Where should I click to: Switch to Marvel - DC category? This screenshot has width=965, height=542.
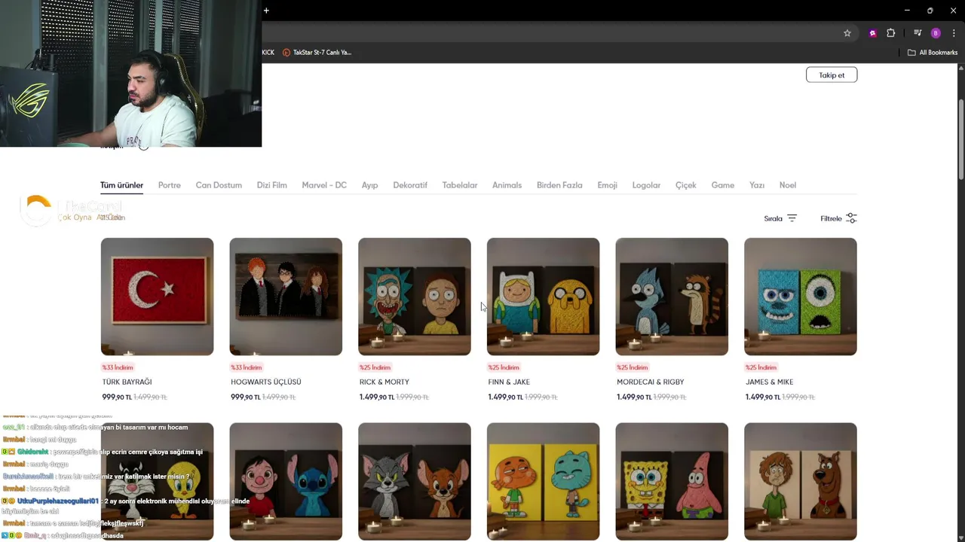[324, 185]
